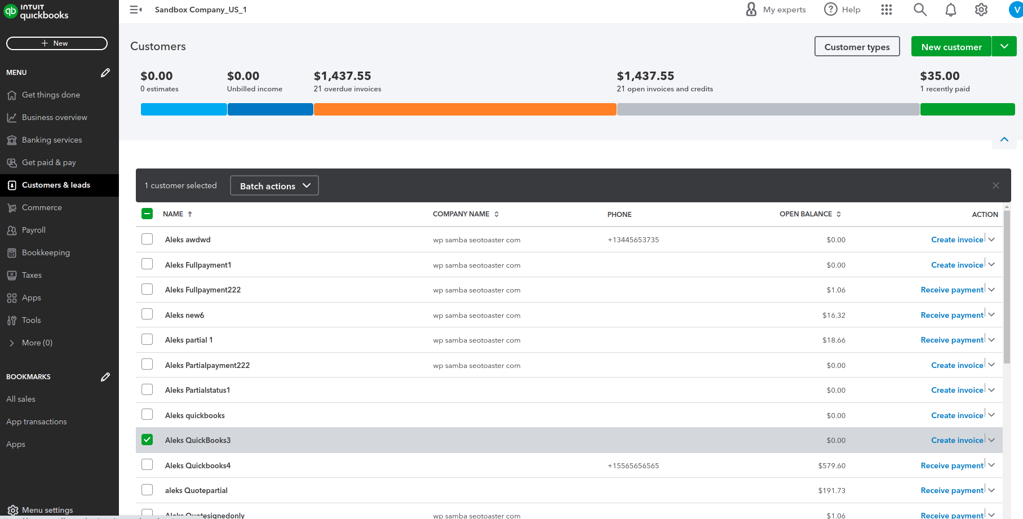Open action dropdown for Aleks Fullpayment222
The height and width of the screenshot is (519, 1023).
(x=991, y=290)
